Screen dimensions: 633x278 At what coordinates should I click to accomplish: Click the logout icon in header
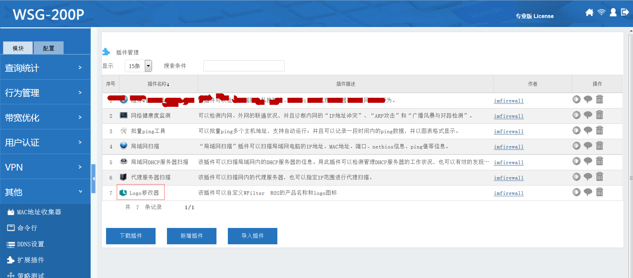coord(625,13)
